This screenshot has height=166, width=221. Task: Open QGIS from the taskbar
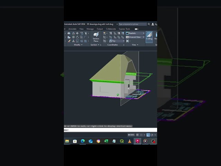[122, 141]
